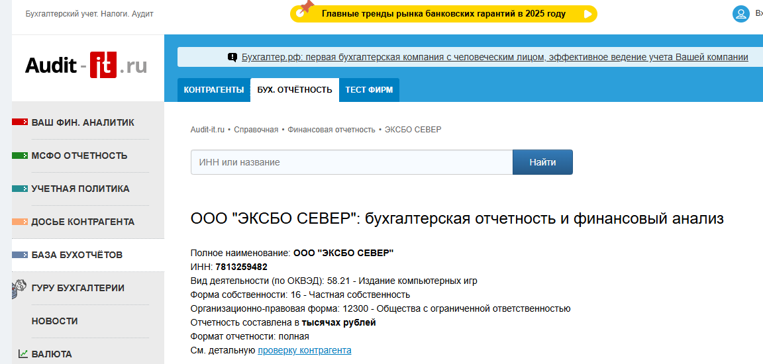The height and width of the screenshot is (364, 763).
Task: Click the play arrow on yellow banner
Action: point(588,14)
